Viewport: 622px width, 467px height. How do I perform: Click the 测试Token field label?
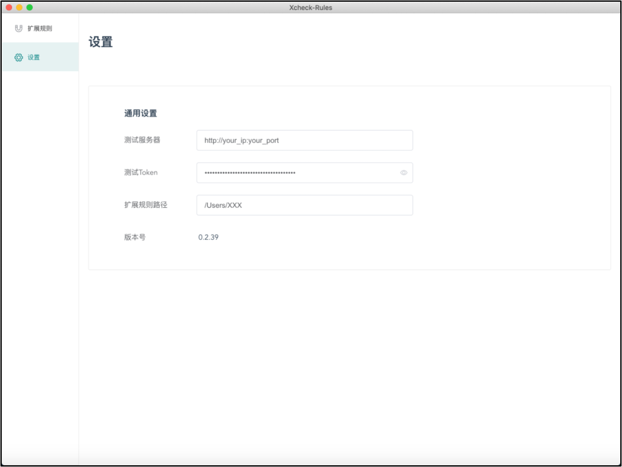click(x=141, y=173)
